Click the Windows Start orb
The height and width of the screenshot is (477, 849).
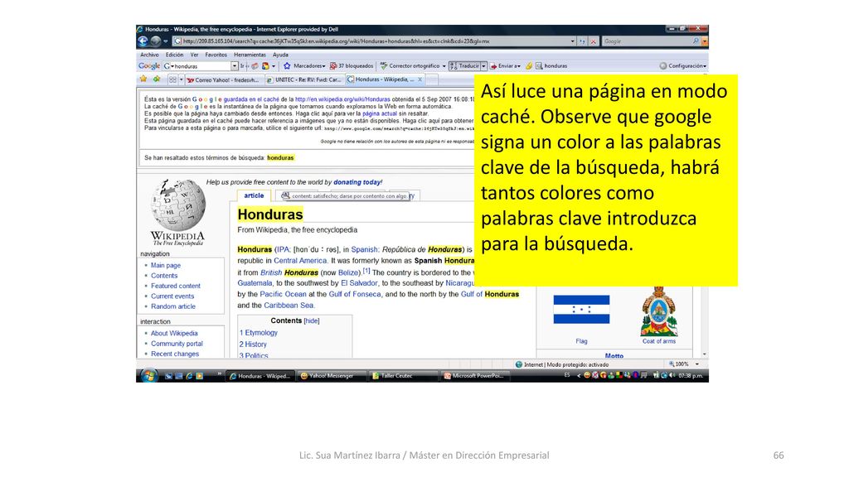coord(148,375)
